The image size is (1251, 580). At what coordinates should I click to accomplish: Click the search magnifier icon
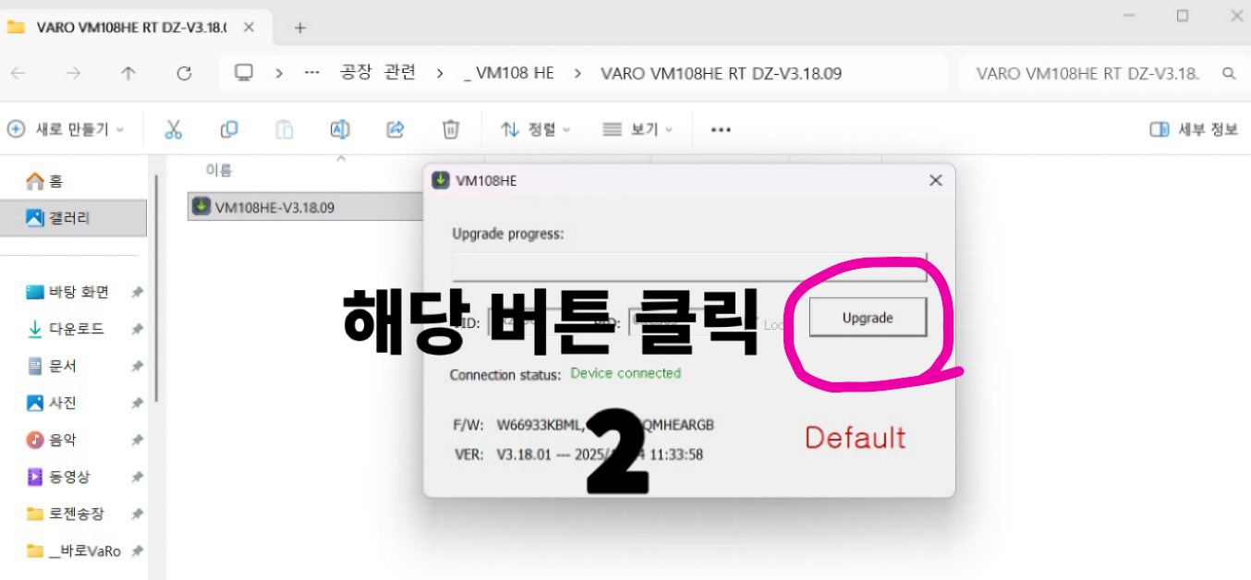1228,73
